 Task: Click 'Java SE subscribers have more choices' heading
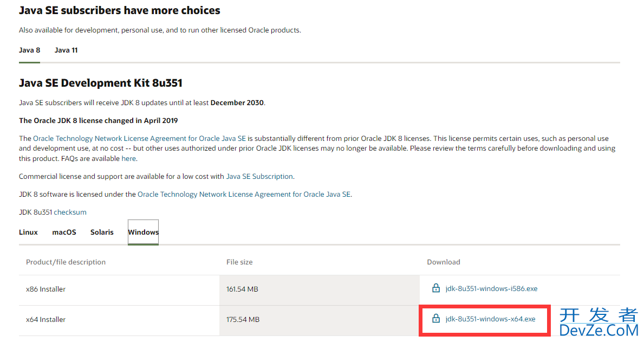pos(120,11)
